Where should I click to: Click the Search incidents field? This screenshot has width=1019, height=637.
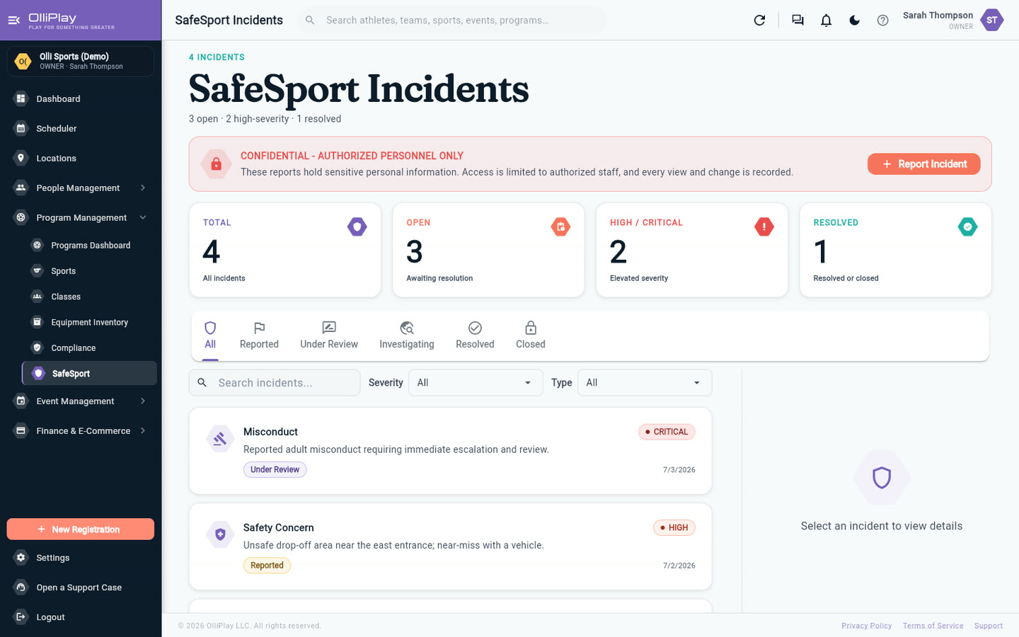tap(275, 382)
